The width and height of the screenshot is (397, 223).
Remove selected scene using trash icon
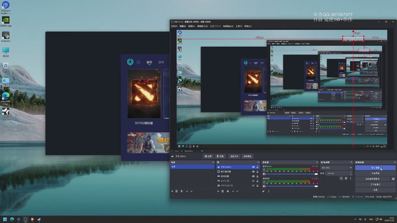click(x=177, y=191)
